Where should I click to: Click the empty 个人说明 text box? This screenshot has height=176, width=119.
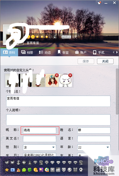[58, 120]
